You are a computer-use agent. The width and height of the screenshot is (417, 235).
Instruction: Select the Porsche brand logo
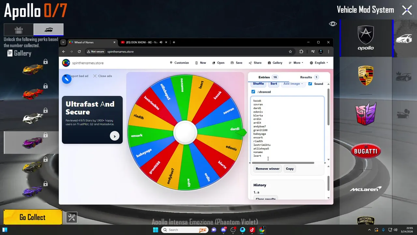(x=366, y=76)
